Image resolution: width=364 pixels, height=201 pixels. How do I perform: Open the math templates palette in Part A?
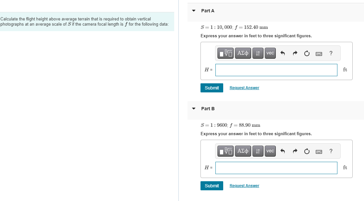[x=225, y=53]
